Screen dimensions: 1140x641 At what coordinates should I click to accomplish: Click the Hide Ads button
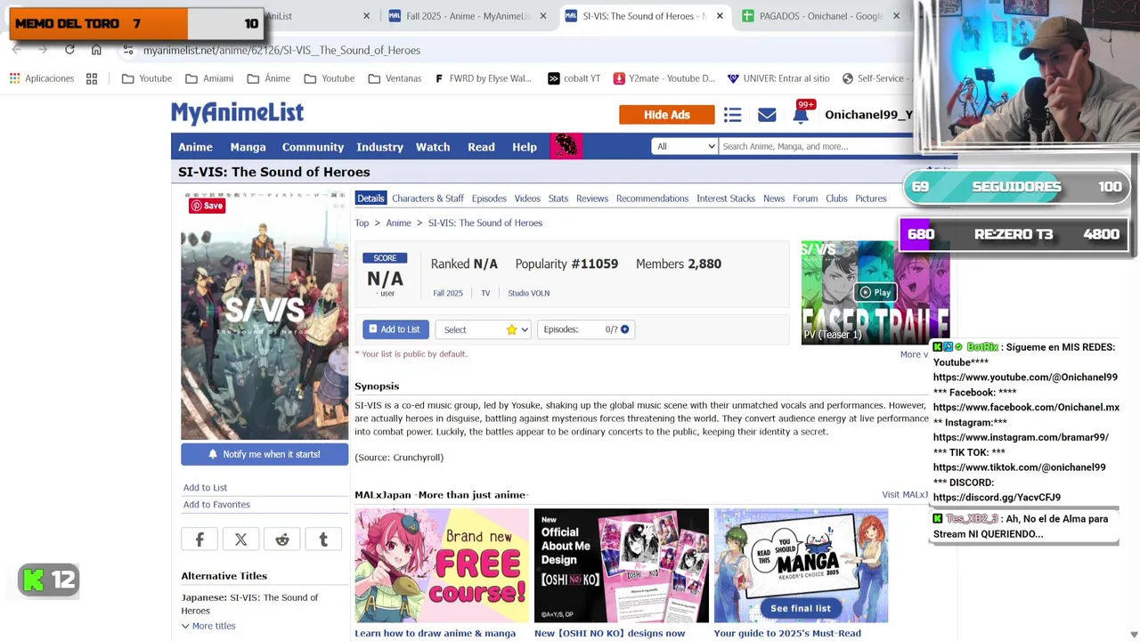[x=667, y=115]
